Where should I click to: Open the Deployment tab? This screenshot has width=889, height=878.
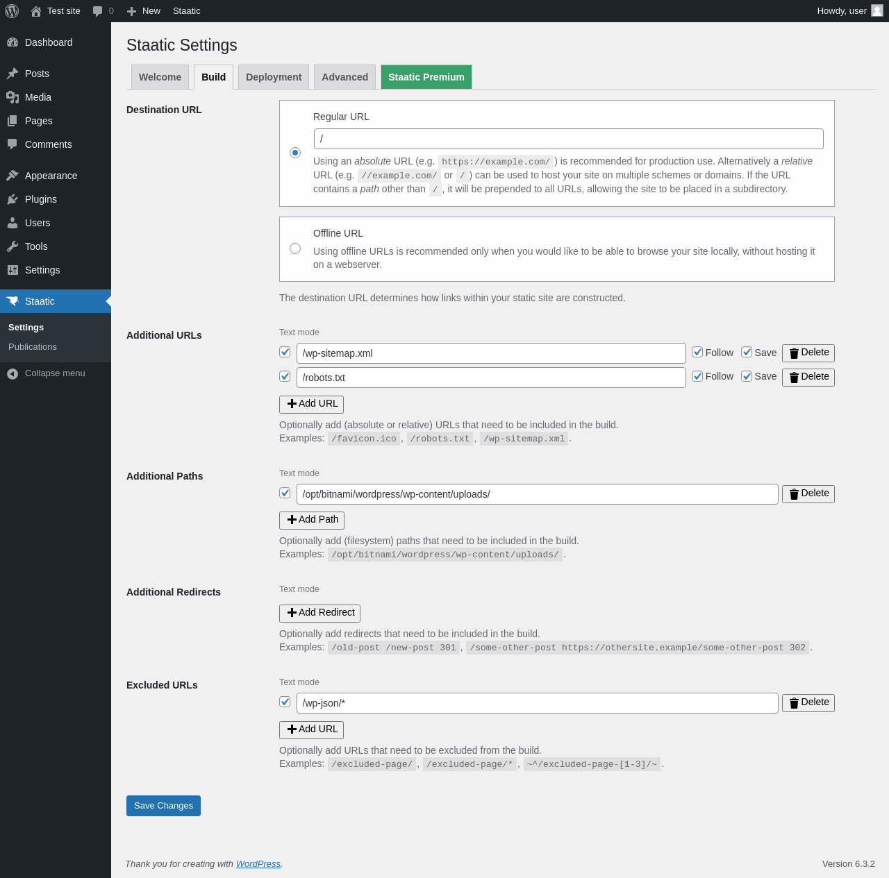coord(274,77)
